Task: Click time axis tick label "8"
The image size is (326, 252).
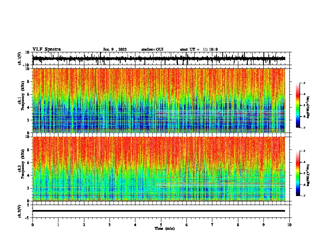Action: tap(238, 225)
